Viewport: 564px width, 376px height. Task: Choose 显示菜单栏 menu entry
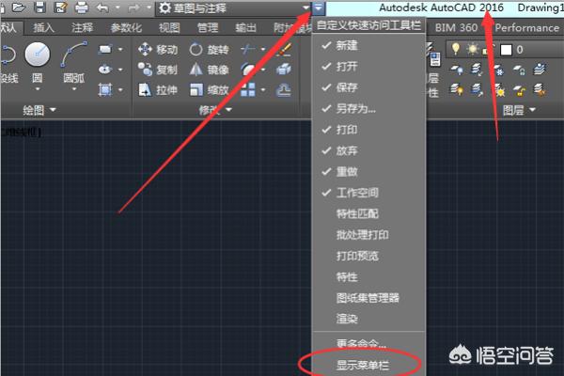(368, 366)
